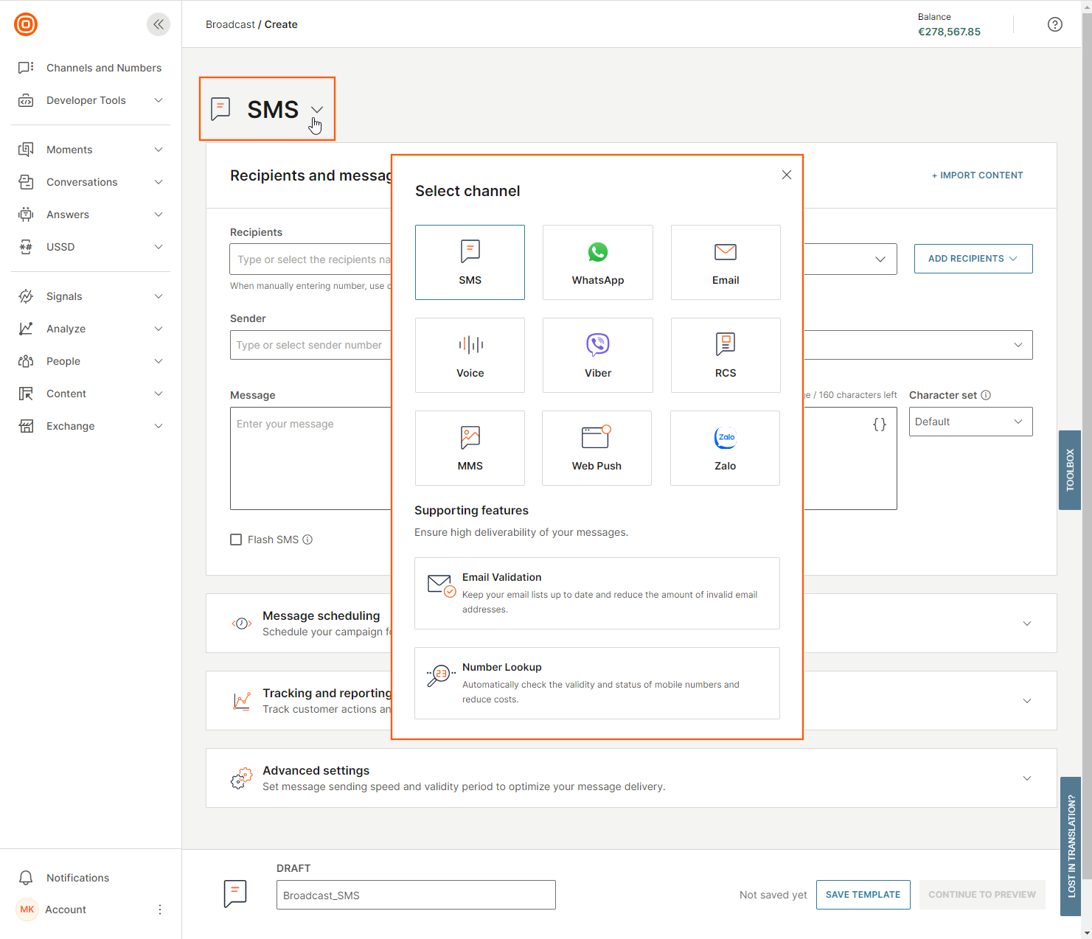
Task: Click the broadcast name input field
Action: pos(416,896)
